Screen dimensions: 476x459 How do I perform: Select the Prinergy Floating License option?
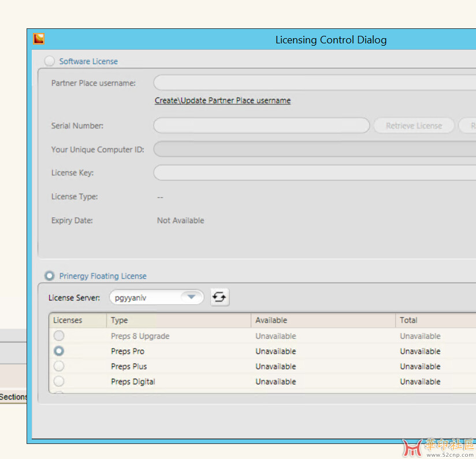click(x=50, y=276)
